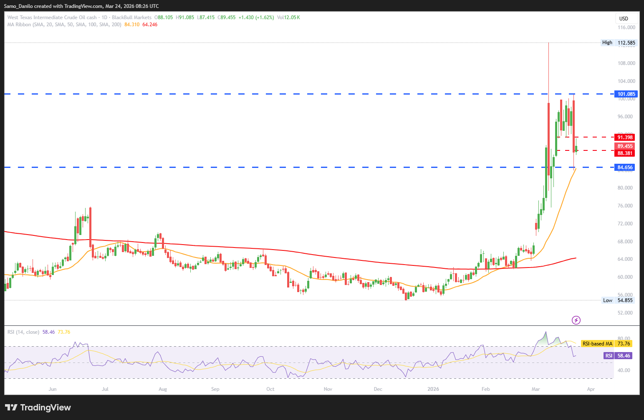Click the blue 84.656 price line label
Screen dimensions: 644x420
pos(625,167)
